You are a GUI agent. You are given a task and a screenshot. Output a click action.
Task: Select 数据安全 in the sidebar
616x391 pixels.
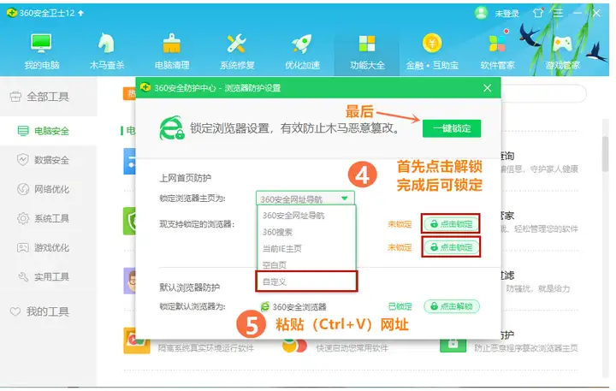(48, 160)
